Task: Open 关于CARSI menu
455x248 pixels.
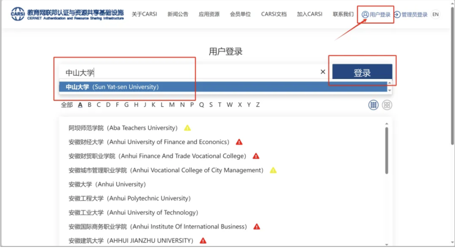Action: 144,14
